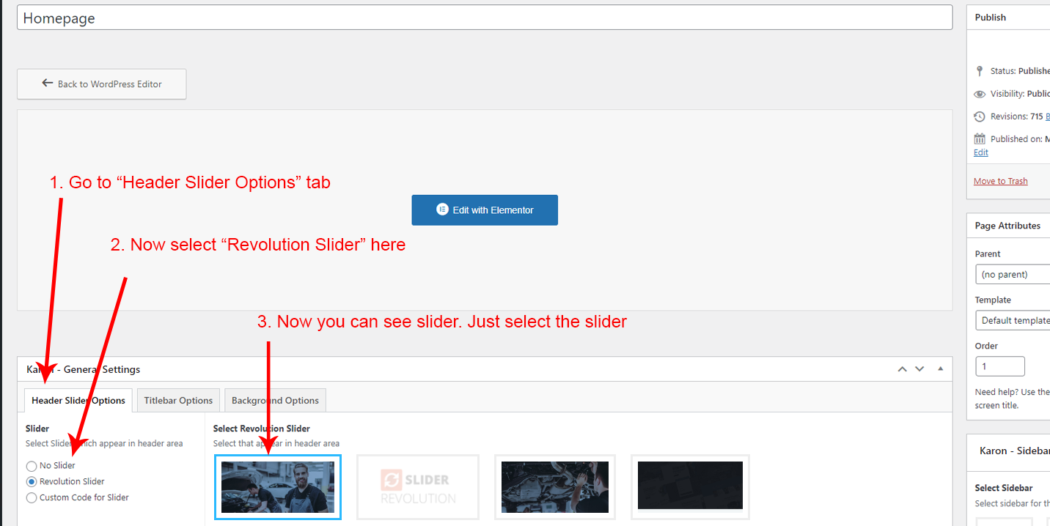This screenshot has width=1050, height=526.
Task: Pick the smiling mechanic slider thumbnail
Action: 278,487
